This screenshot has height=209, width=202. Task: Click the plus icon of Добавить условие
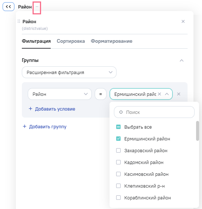click(x=30, y=109)
